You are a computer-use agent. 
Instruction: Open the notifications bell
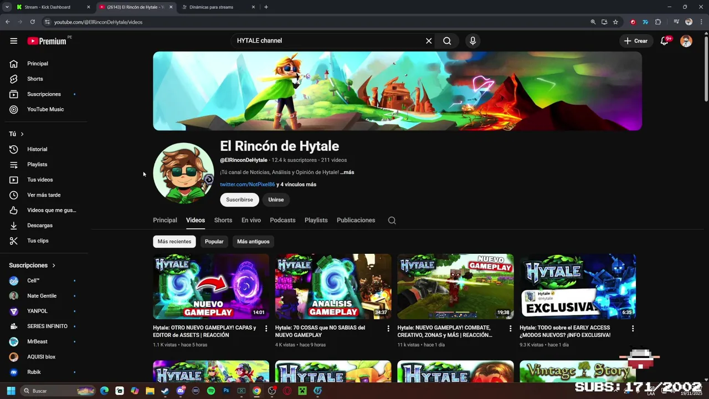click(x=665, y=41)
